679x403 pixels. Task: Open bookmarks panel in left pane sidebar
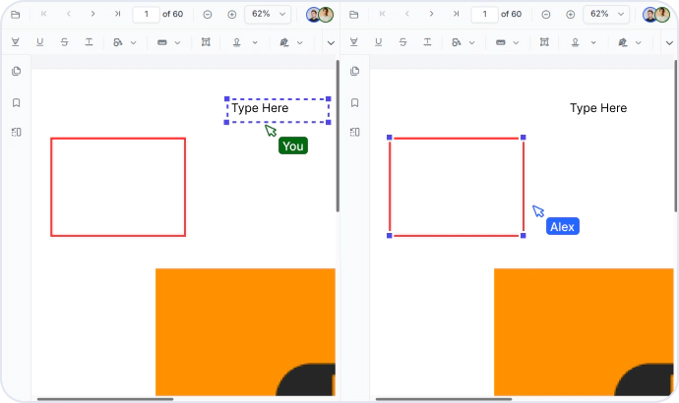tap(17, 103)
